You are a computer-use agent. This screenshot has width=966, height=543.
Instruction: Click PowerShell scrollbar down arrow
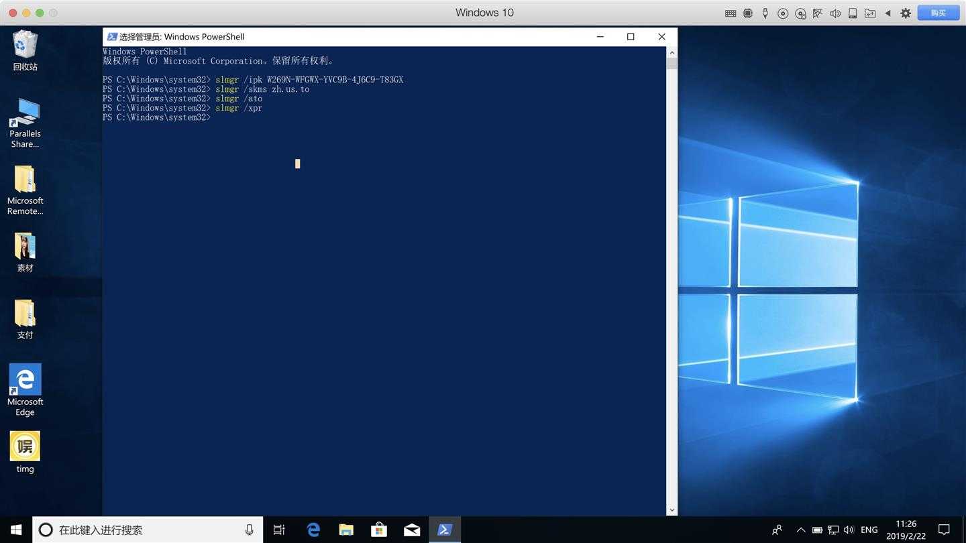(672, 510)
